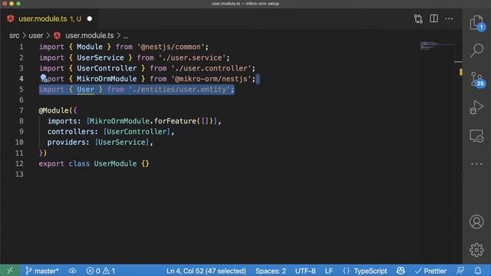
Task: Open the Search view in the activity bar
Action: tap(476, 50)
